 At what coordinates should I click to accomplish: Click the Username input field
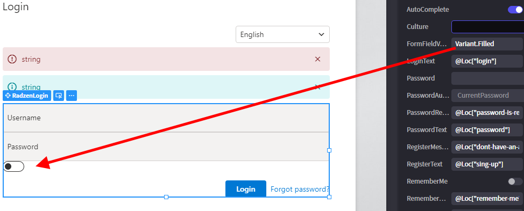point(166,118)
